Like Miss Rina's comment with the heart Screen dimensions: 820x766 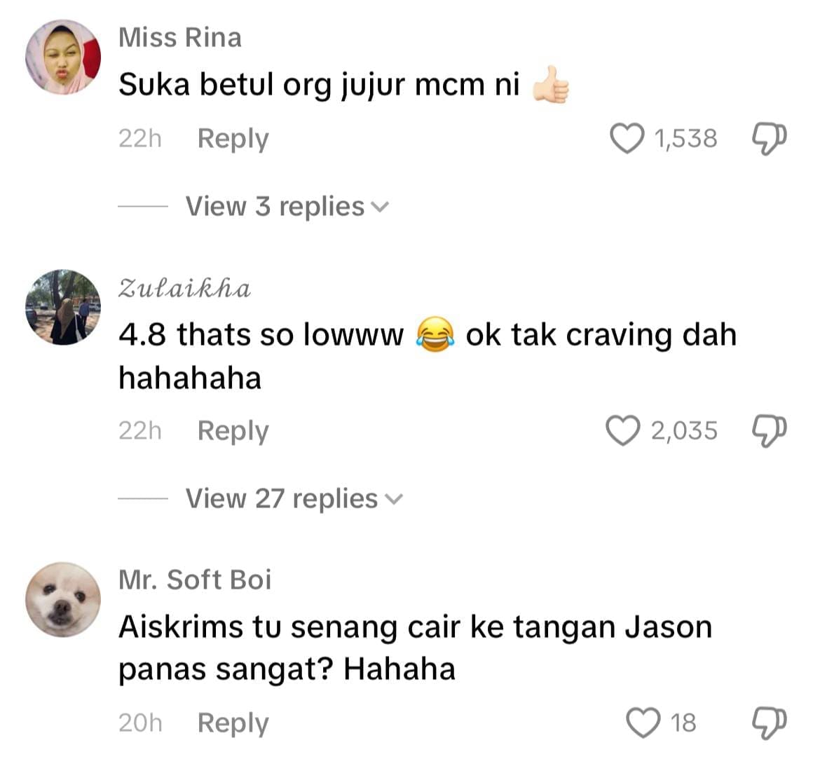tap(627, 139)
